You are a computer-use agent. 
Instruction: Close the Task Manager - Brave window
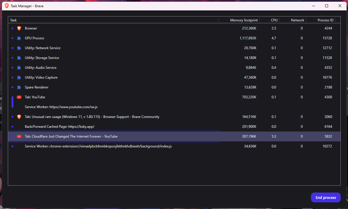coord(340,6)
